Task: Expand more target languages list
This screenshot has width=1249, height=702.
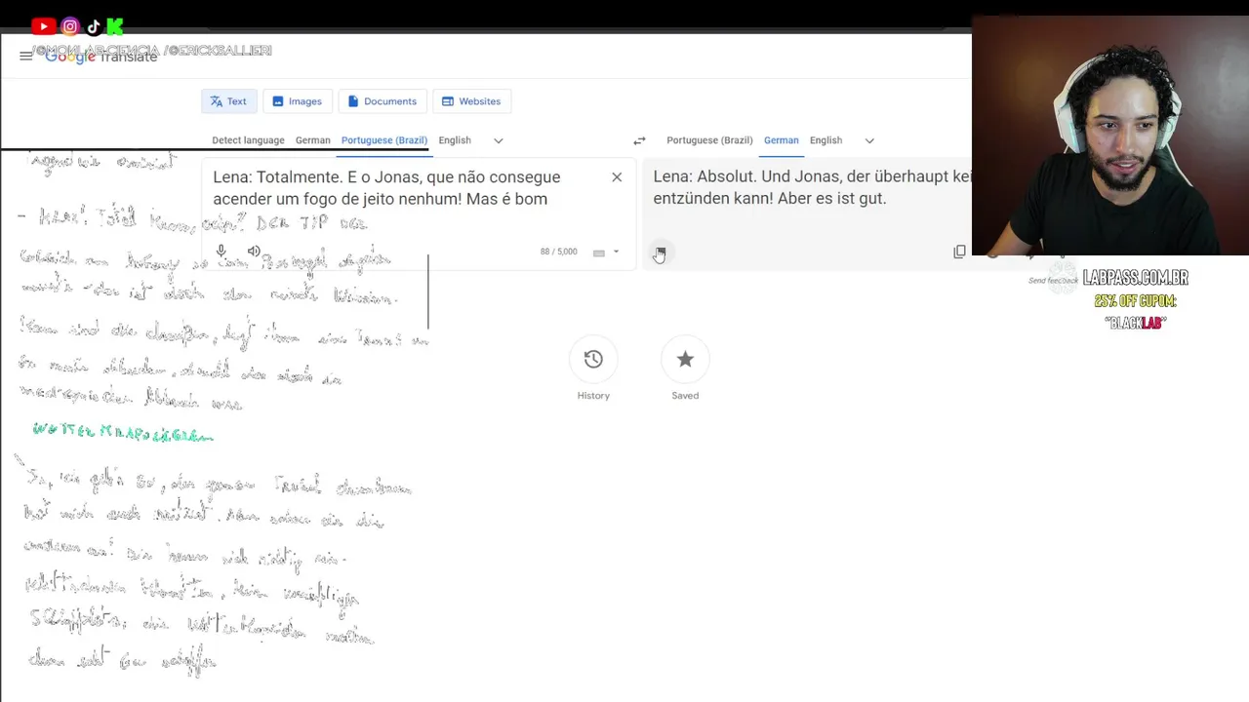Action: tap(869, 140)
